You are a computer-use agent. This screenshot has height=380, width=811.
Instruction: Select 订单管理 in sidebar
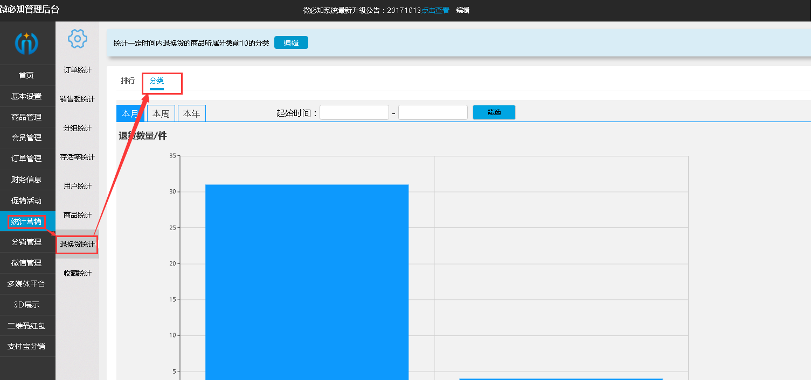click(26, 159)
